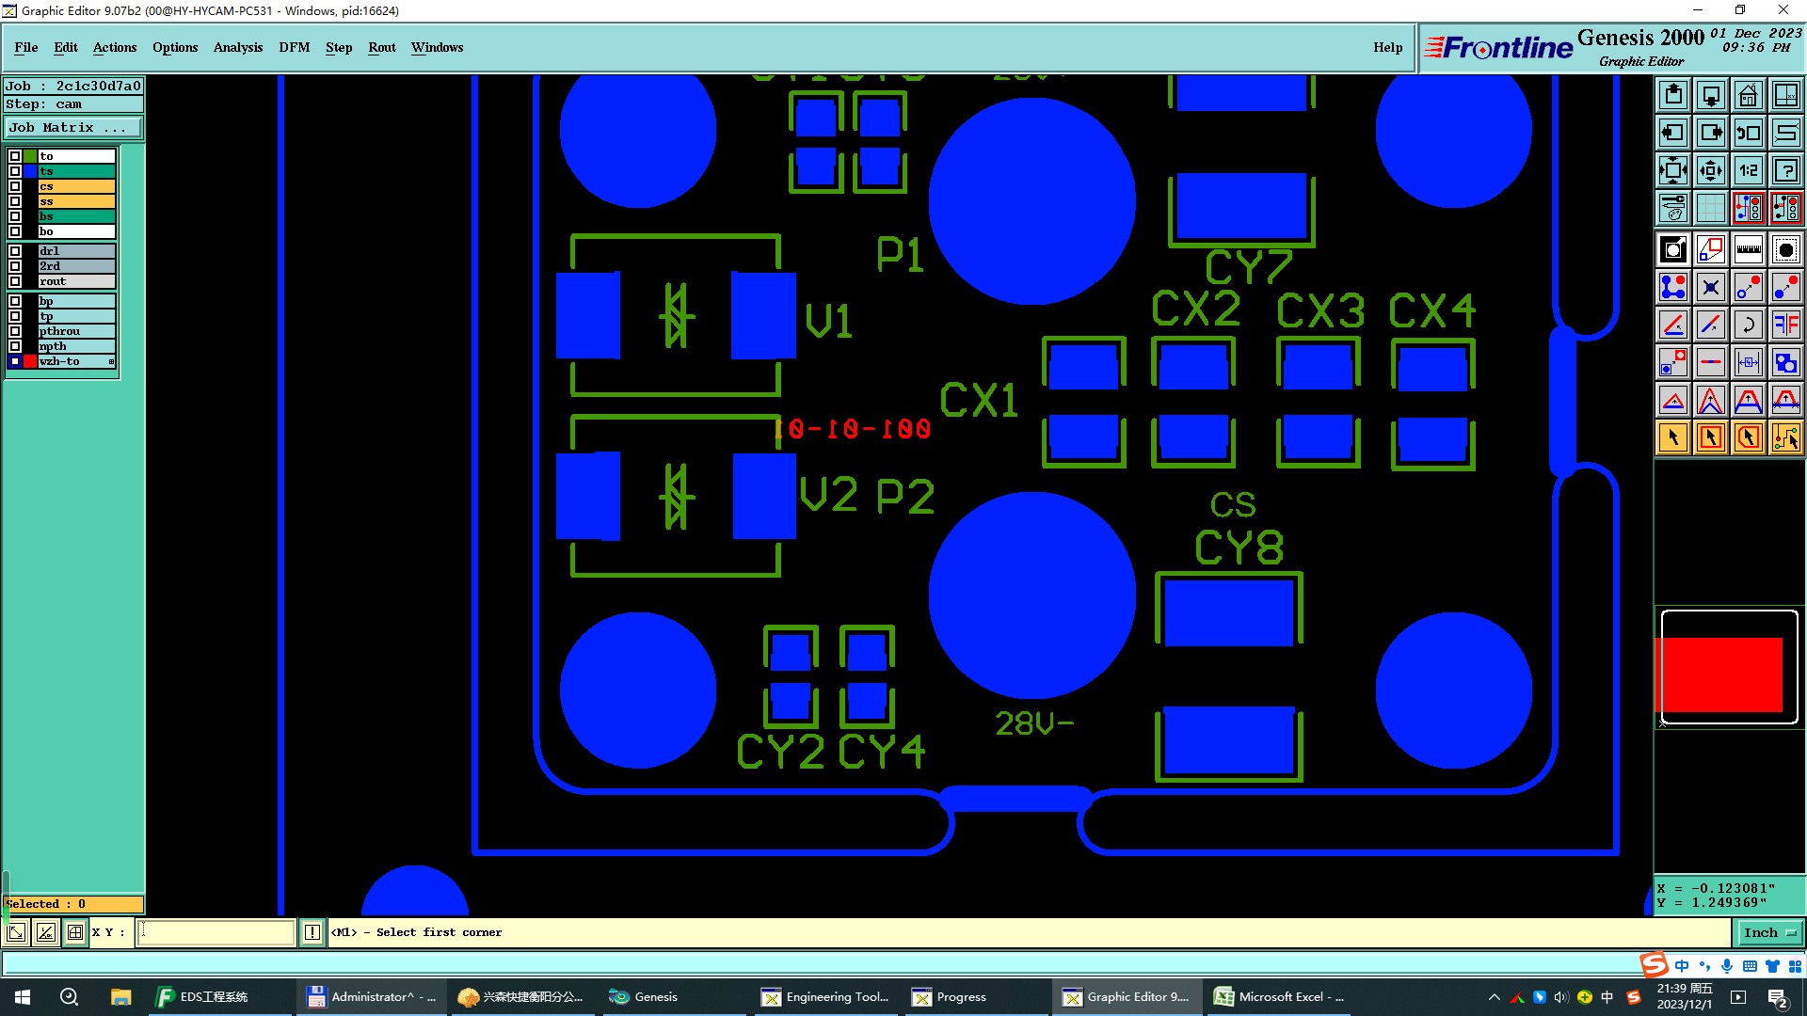Click the X Y coordinate input field
1807x1016 pixels.
tap(216, 932)
